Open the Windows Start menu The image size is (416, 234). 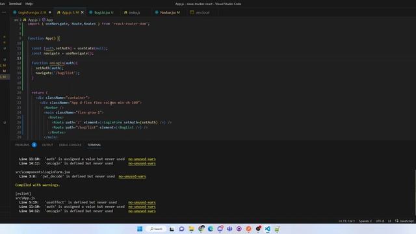tap(140, 229)
